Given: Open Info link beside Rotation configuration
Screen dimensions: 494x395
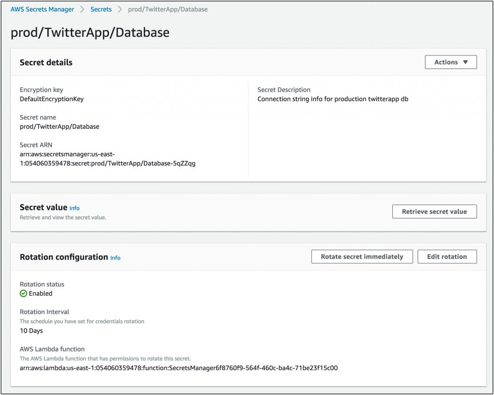Looking at the screenshot, I should coord(115,258).
